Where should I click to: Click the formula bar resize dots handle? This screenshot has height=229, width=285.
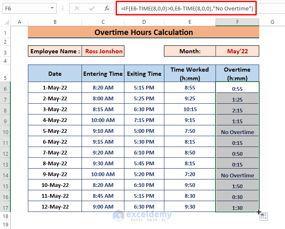(63, 8)
